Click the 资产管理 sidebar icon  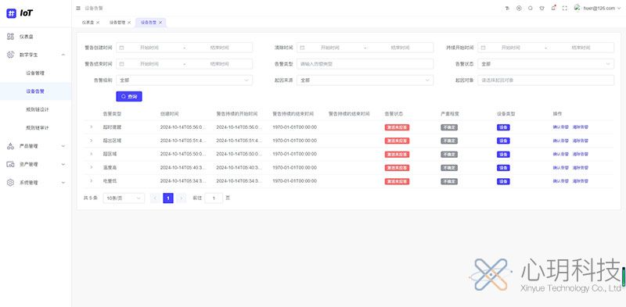pos(10,164)
